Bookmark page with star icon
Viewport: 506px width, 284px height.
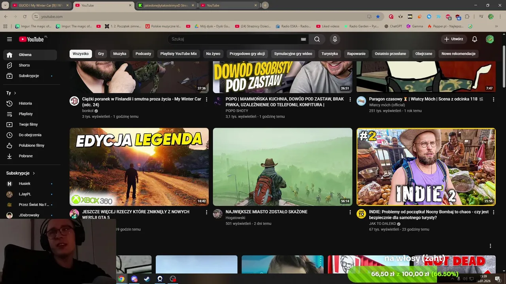(378, 17)
